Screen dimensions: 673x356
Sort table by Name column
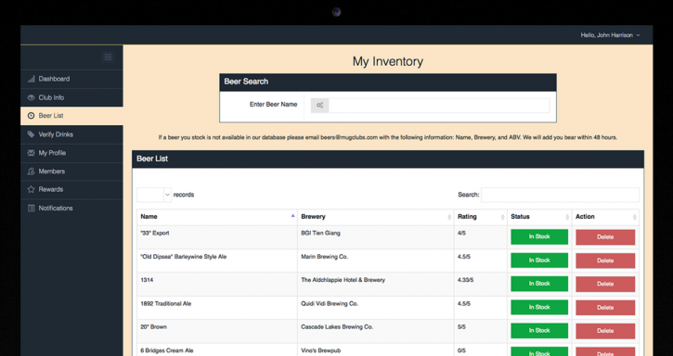tap(217, 217)
